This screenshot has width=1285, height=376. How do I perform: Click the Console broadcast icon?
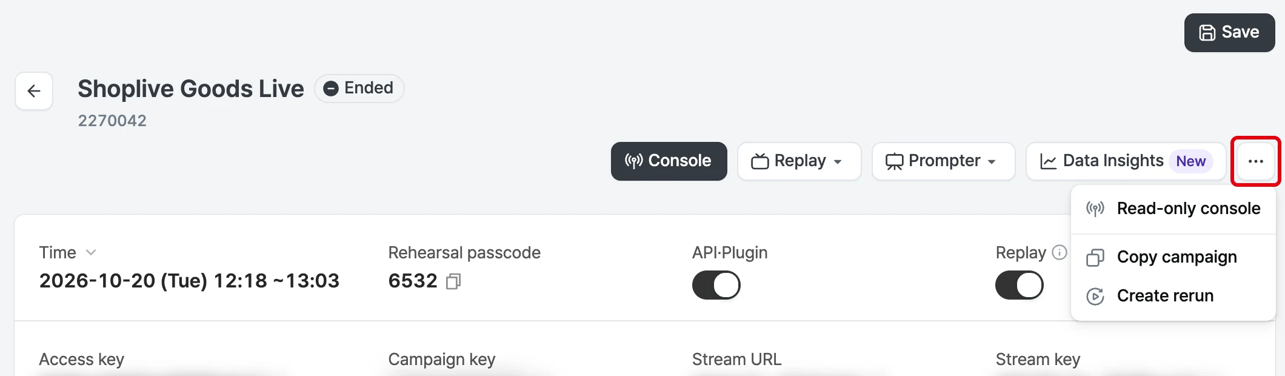pyautogui.click(x=634, y=161)
